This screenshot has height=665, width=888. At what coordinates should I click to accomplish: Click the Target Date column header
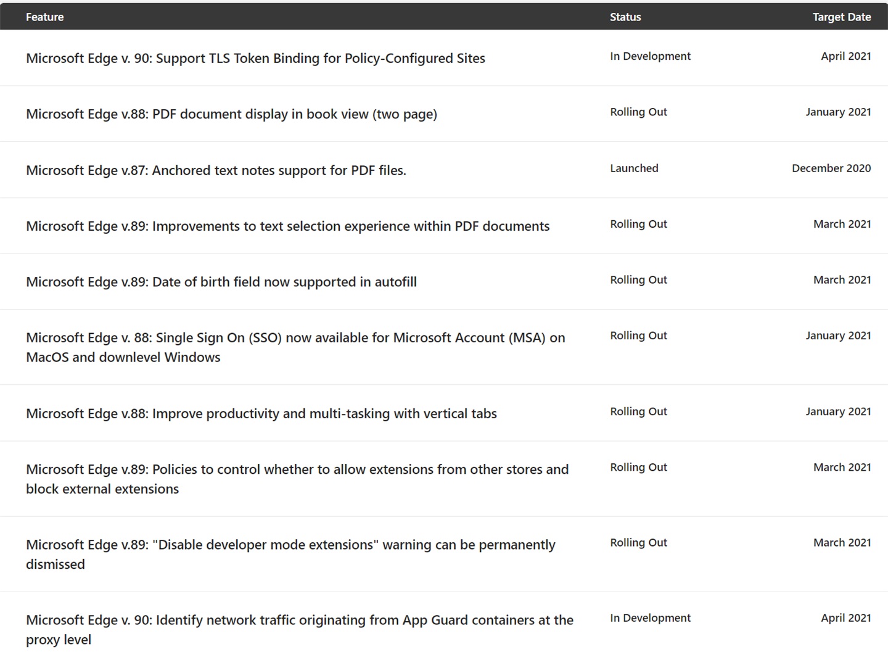click(x=841, y=17)
